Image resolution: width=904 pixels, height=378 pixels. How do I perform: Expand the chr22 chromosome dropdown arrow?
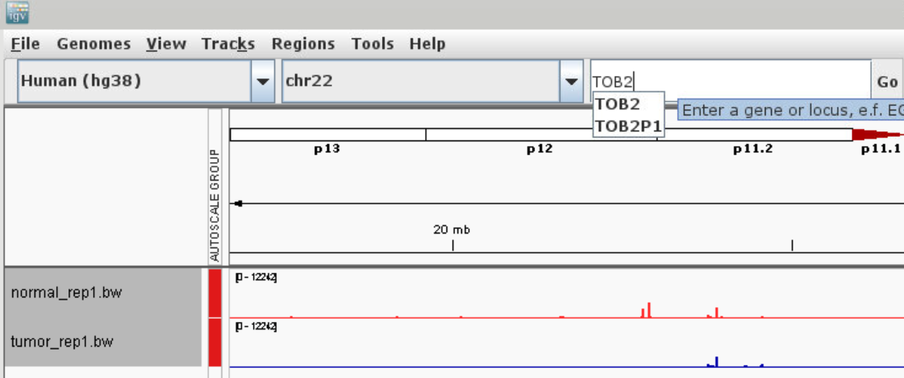click(571, 81)
